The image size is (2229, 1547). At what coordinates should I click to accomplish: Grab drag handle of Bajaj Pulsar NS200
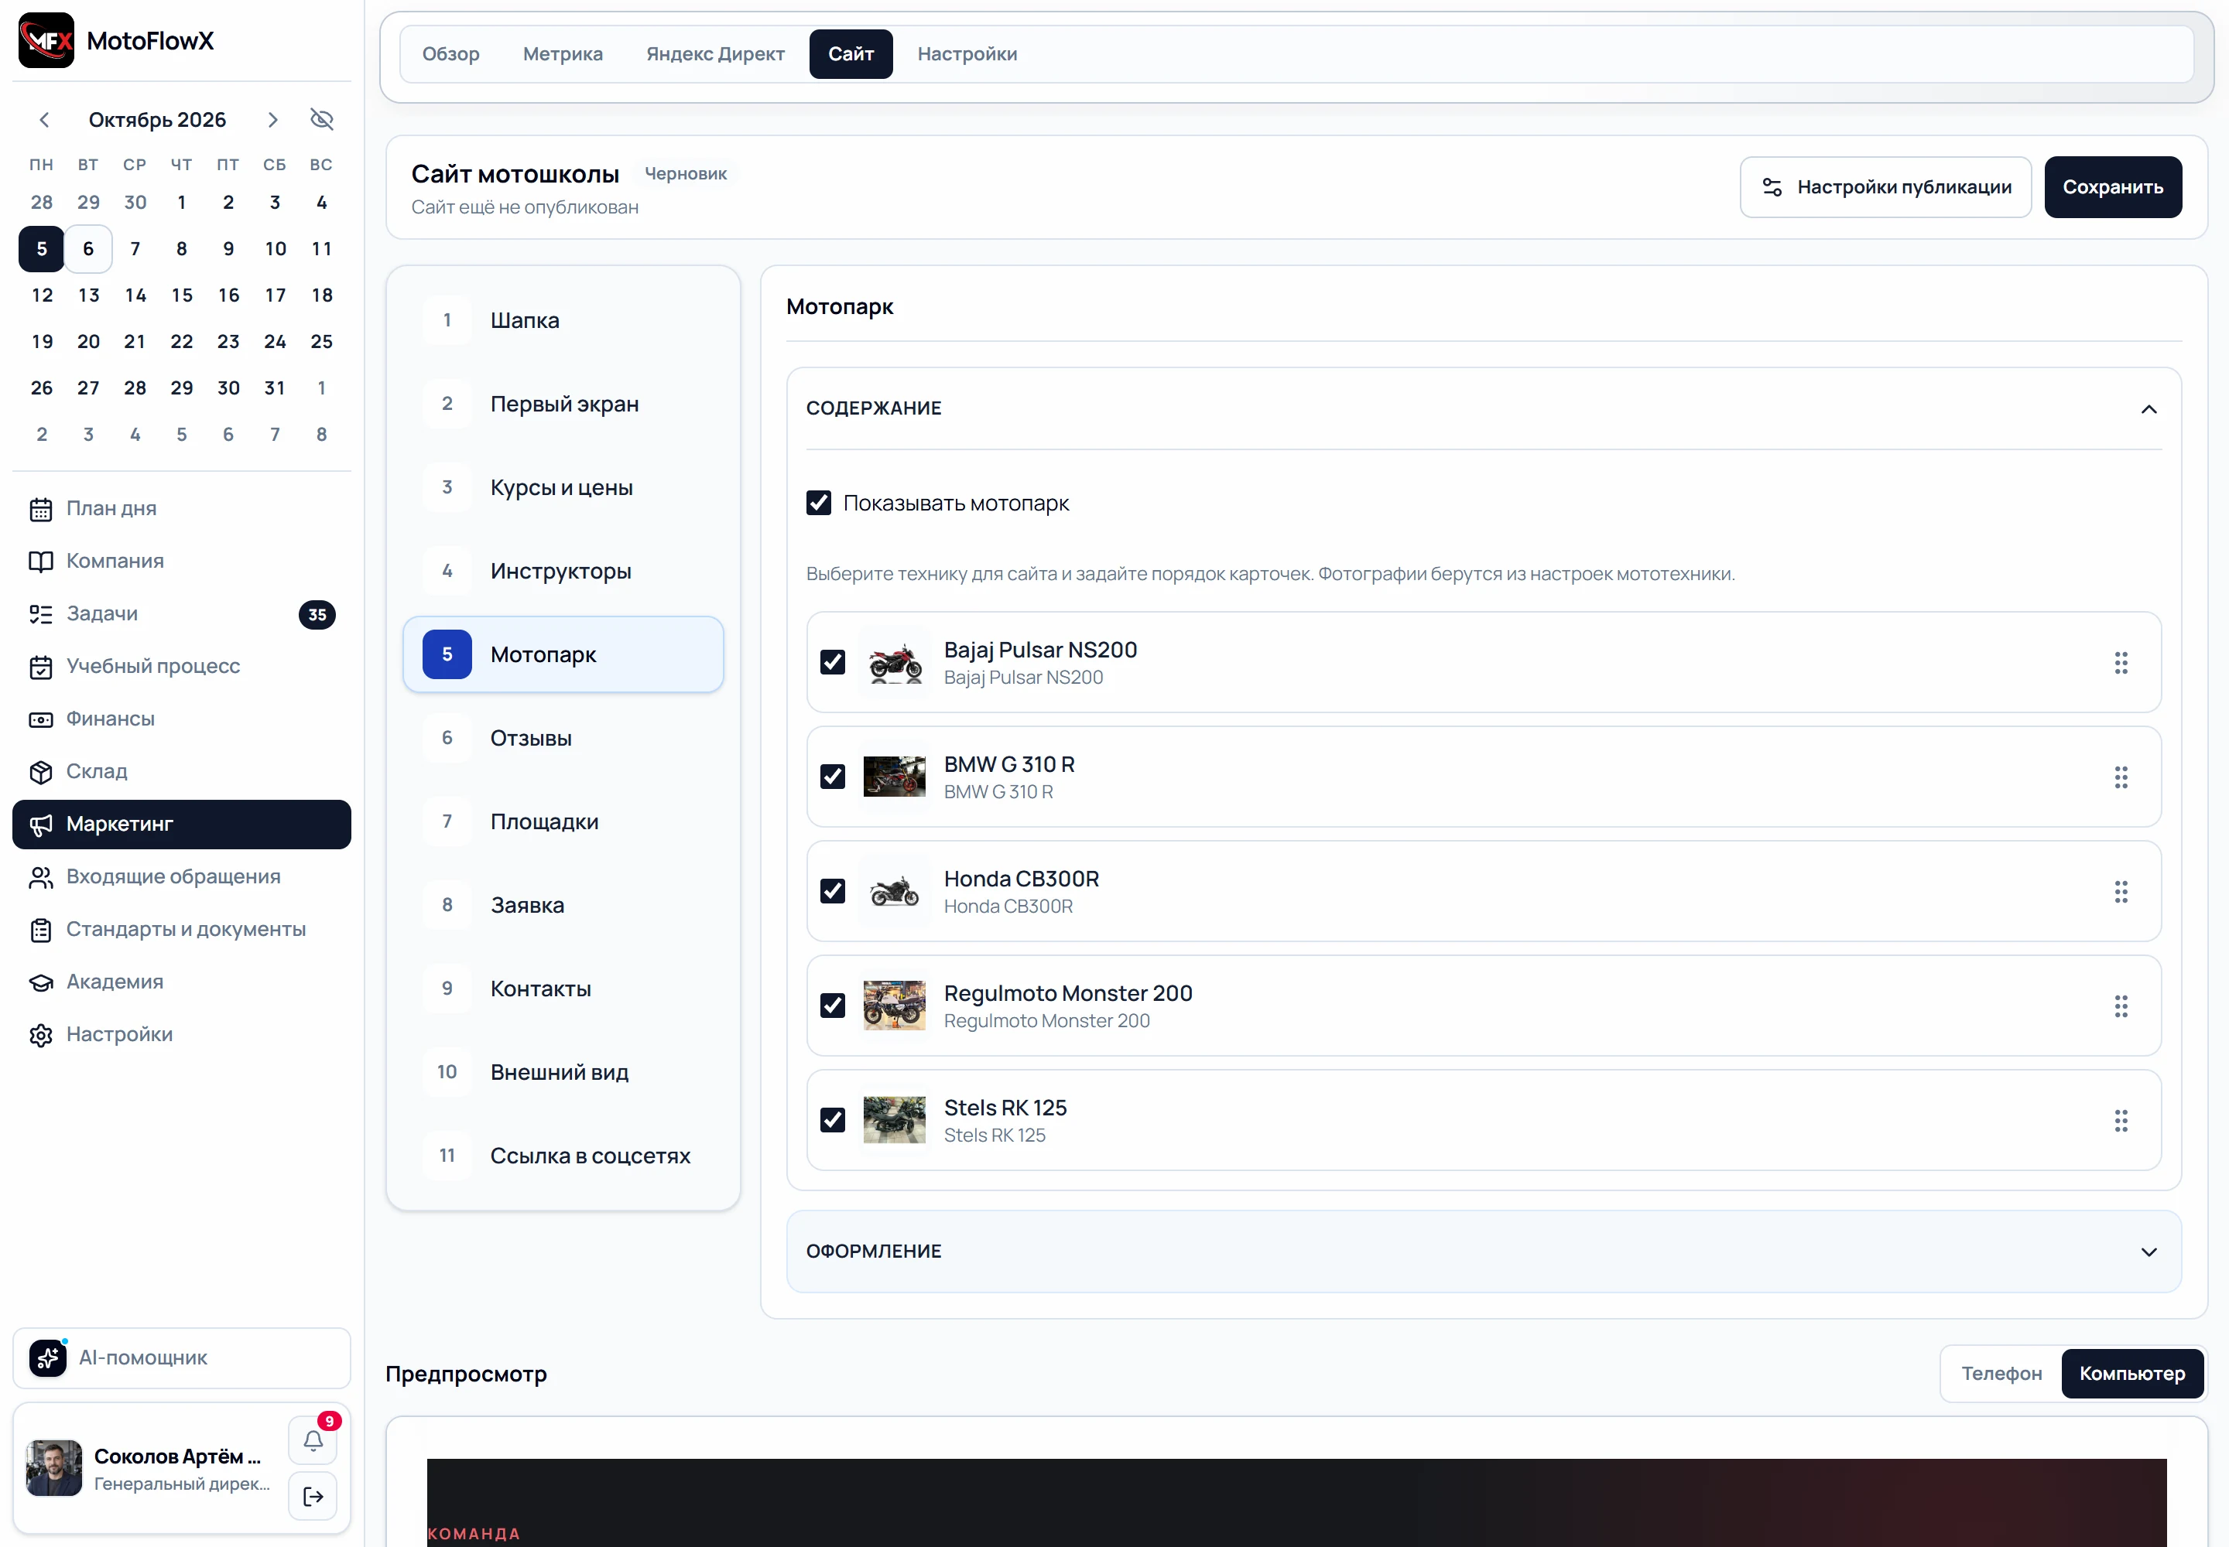[2121, 663]
